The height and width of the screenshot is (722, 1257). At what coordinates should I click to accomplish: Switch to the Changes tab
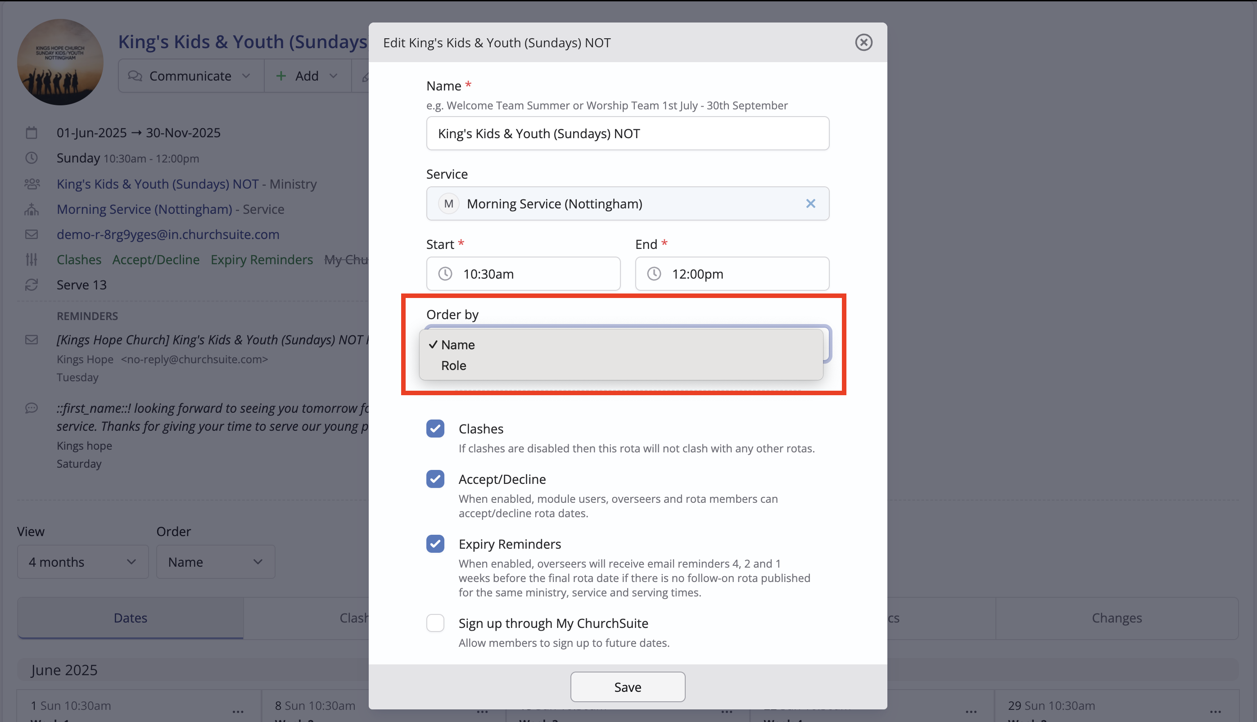point(1117,618)
